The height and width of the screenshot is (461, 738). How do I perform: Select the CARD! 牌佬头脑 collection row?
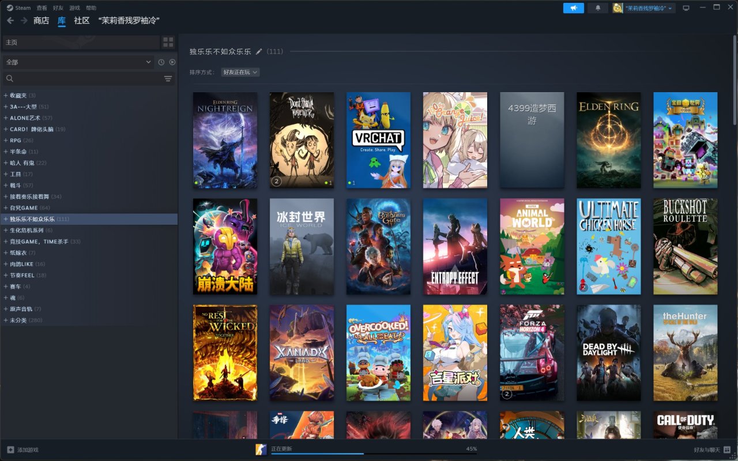89,129
